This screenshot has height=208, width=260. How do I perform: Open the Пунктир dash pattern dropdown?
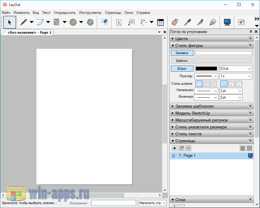point(206,76)
